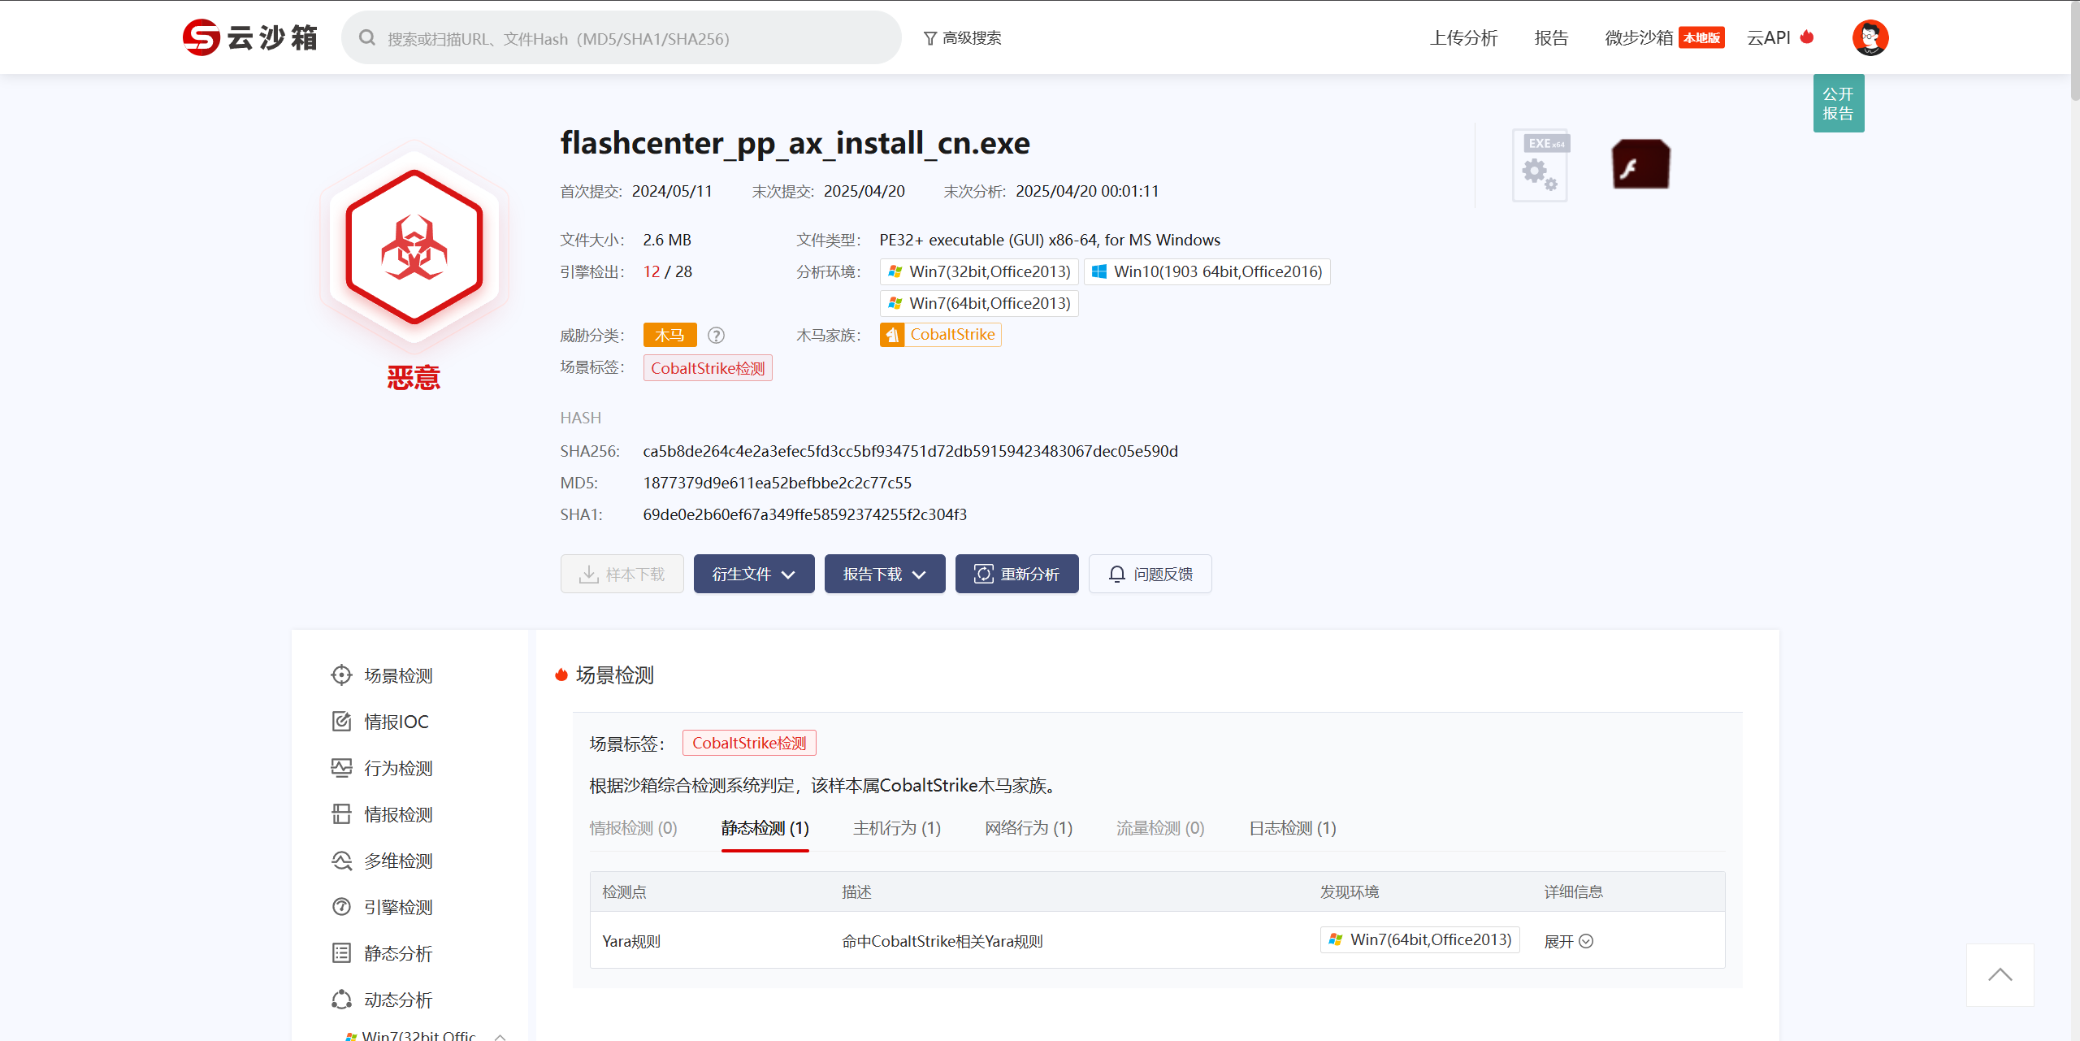2080x1041 pixels.
Task: Click the 云沙箱 logo icon
Action: click(x=201, y=37)
